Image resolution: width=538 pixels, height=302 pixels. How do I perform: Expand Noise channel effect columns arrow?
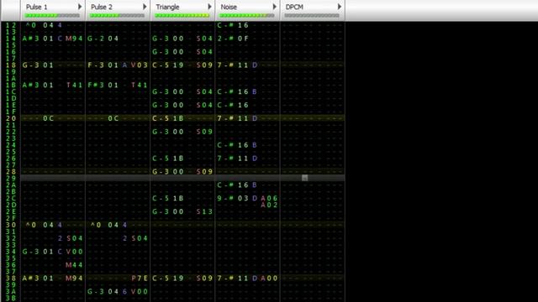tap(274, 7)
